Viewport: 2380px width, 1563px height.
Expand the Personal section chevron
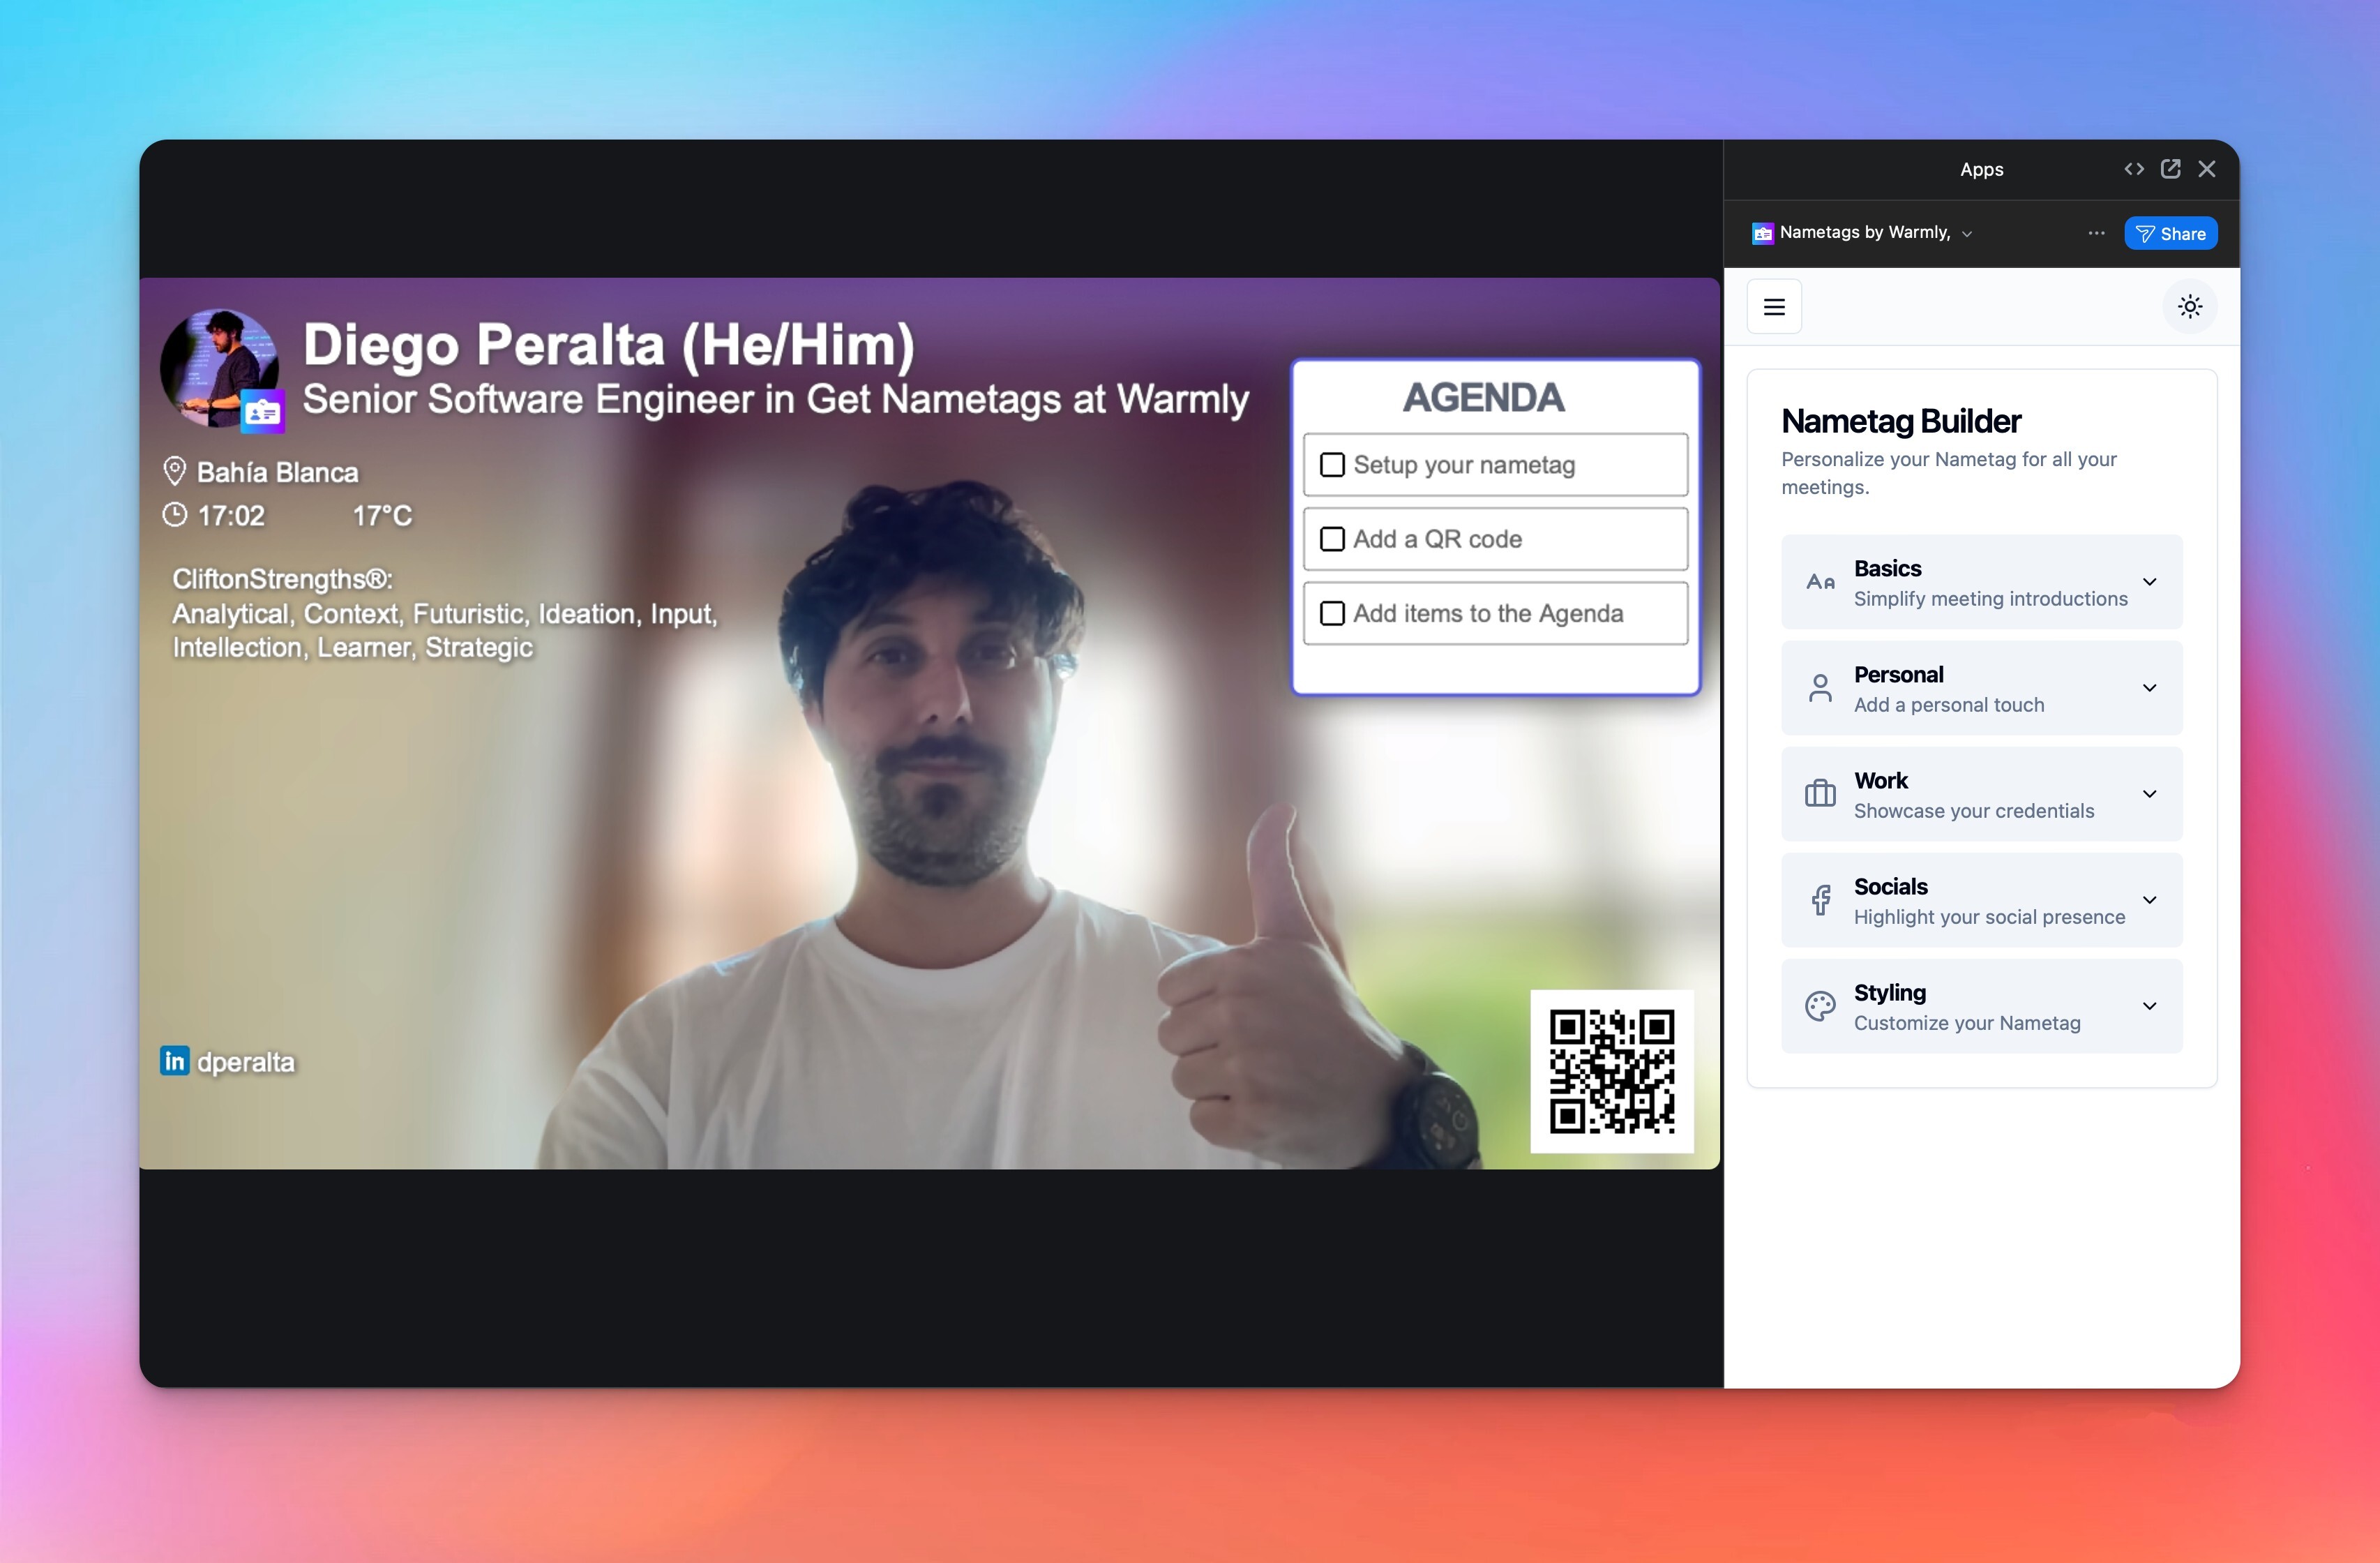click(x=2149, y=687)
